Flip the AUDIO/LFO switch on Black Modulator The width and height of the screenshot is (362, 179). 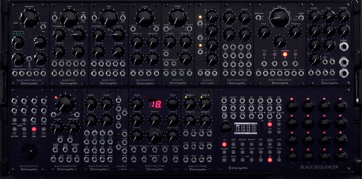[x=54, y=114]
